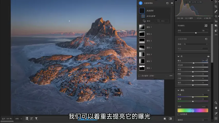Open the 预设 preset dropdown

[196, 44]
